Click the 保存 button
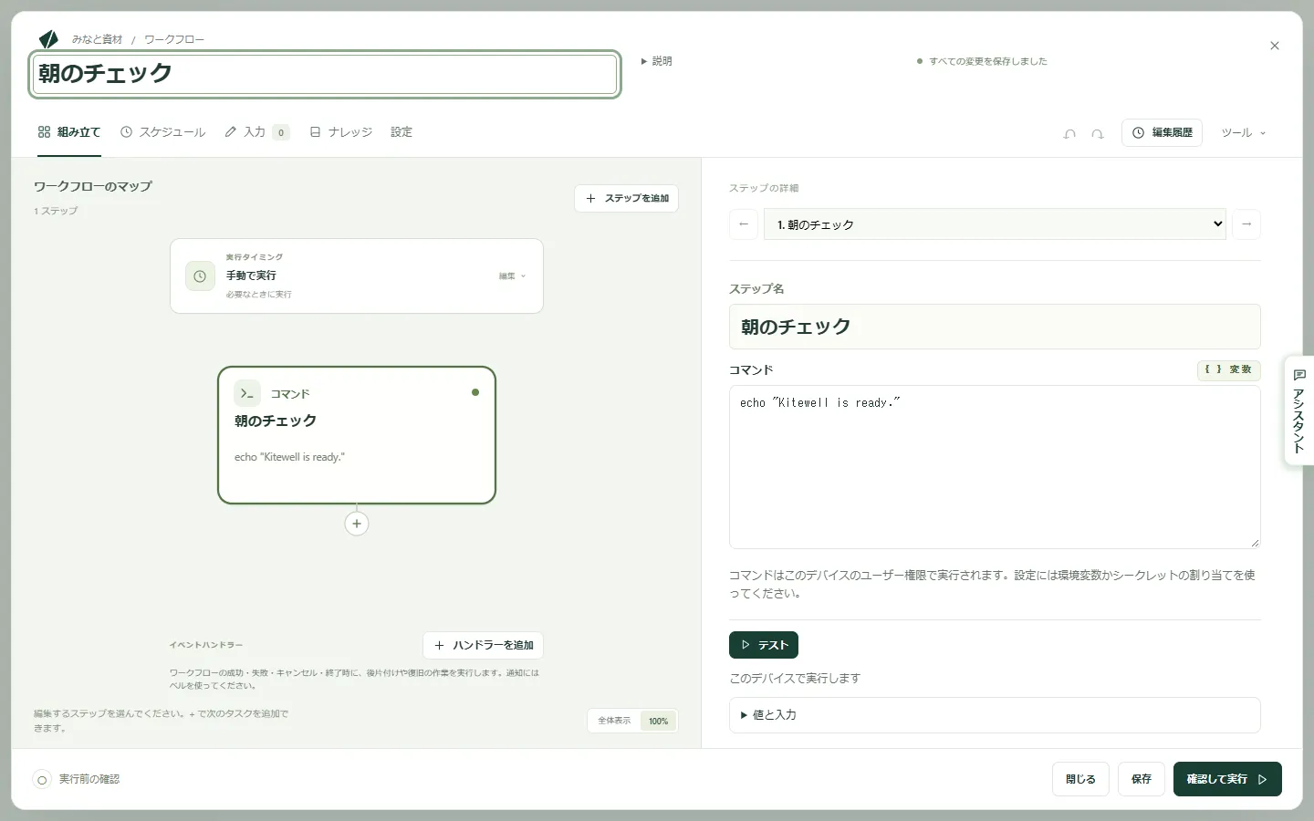1314x821 pixels. (1142, 779)
